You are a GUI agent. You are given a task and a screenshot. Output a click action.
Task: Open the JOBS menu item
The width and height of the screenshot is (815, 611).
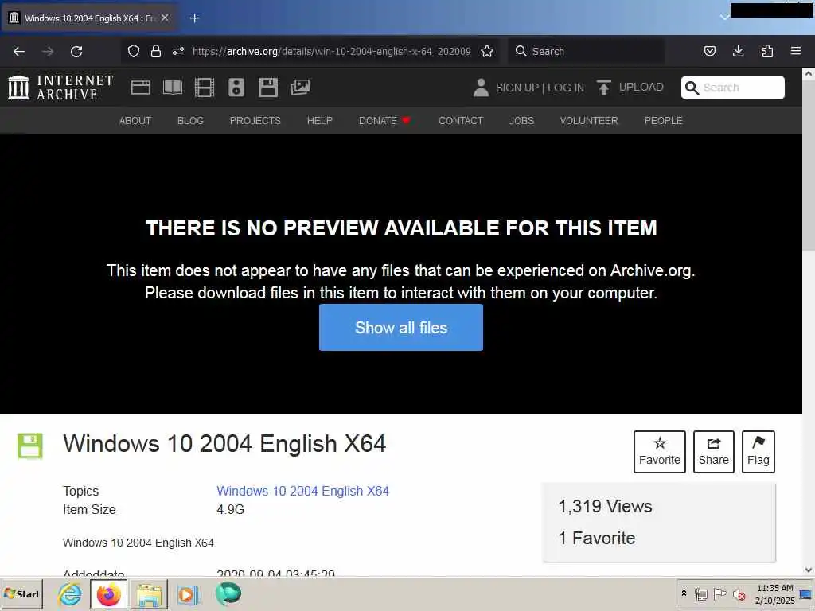521,121
